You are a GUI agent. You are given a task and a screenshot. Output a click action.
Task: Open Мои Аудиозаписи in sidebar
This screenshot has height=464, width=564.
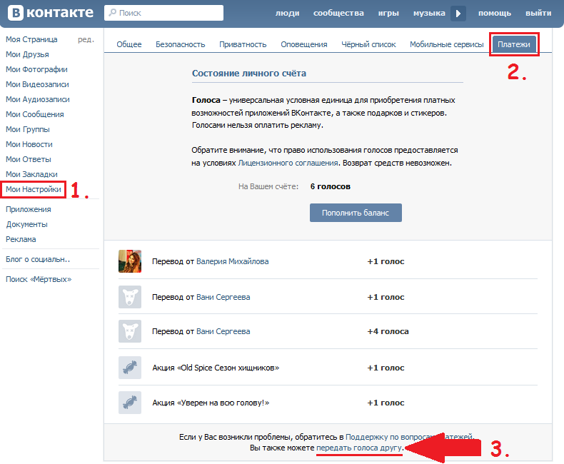(x=38, y=99)
